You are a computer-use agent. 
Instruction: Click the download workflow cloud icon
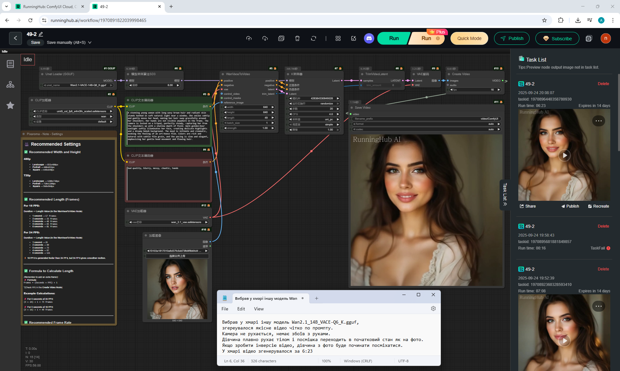click(265, 38)
